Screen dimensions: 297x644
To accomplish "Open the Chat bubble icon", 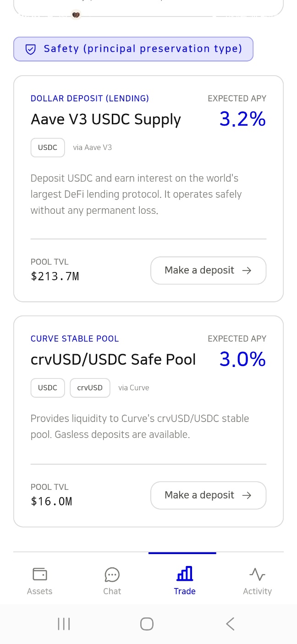I will 112,574.
